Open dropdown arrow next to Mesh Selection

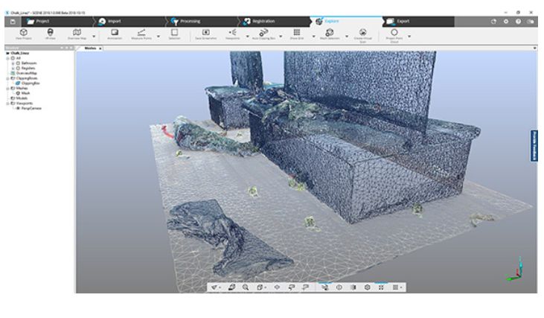click(x=346, y=36)
